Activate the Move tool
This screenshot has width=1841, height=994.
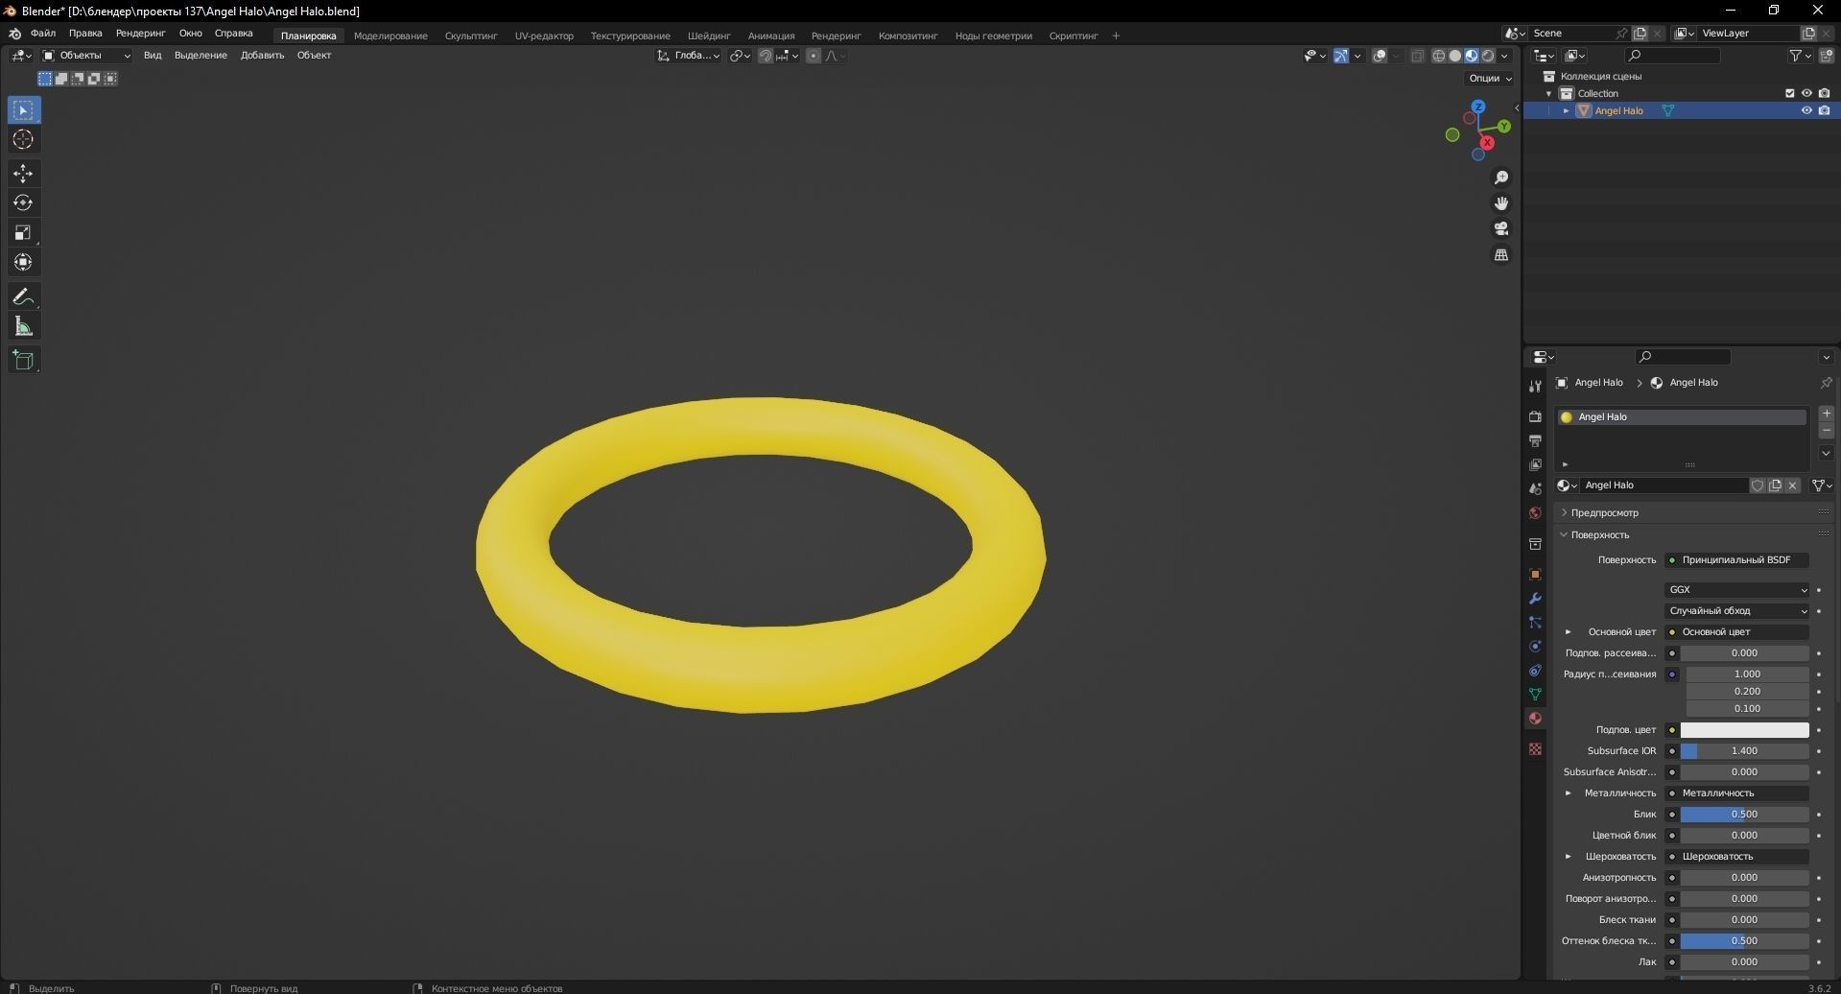[23, 174]
